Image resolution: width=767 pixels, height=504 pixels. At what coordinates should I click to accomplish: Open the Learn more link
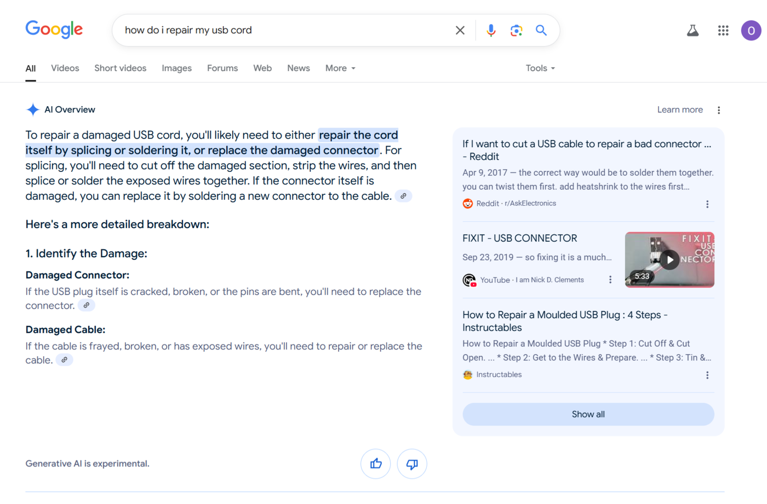(680, 110)
